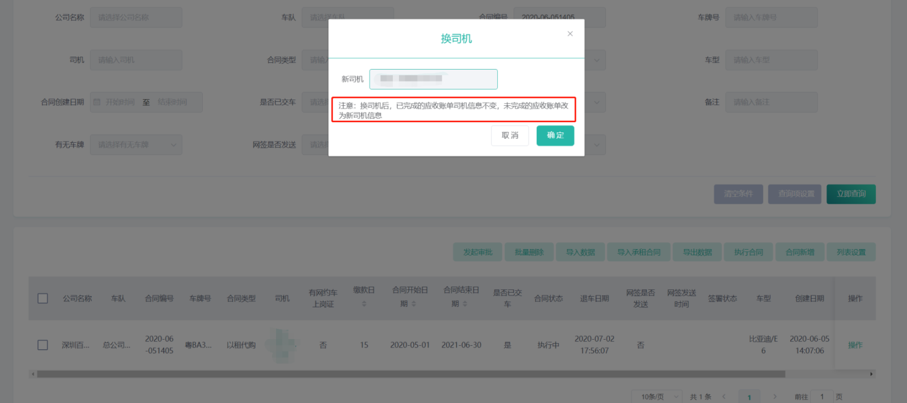Sort by 合同结束日期 using its sort arrows
Viewport: 907px width, 403px height.
(465, 304)
